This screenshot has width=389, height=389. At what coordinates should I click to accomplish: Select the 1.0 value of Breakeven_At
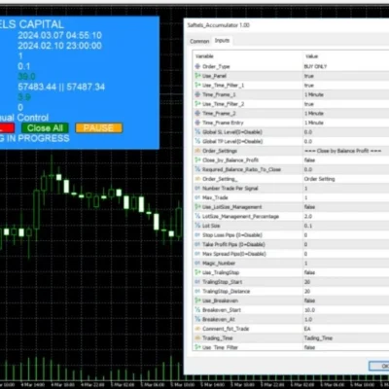click(x=308, y=319)
